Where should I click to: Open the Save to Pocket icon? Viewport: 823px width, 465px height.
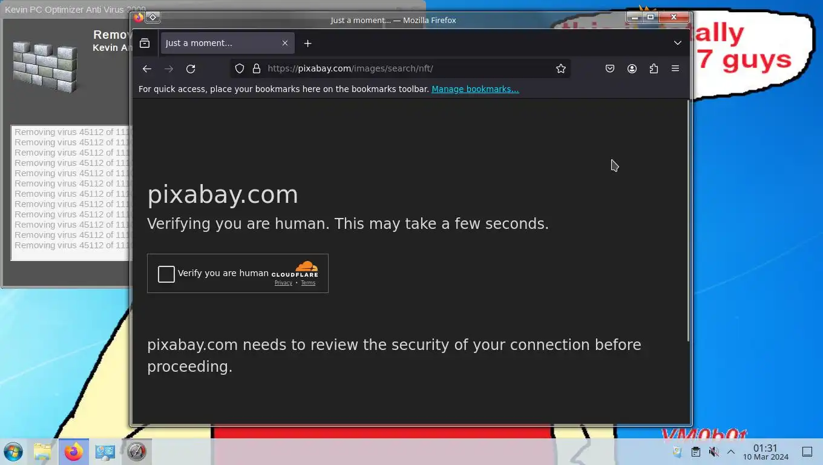(610, 69)
